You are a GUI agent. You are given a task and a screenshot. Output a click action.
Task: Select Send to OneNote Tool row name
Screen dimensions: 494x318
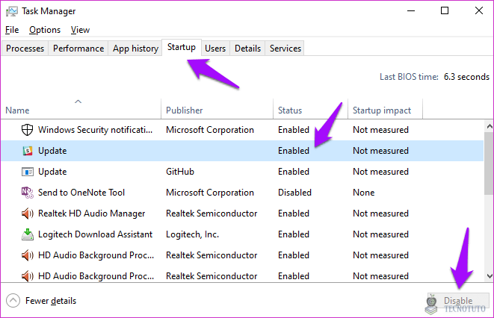(x=81, y=193)
